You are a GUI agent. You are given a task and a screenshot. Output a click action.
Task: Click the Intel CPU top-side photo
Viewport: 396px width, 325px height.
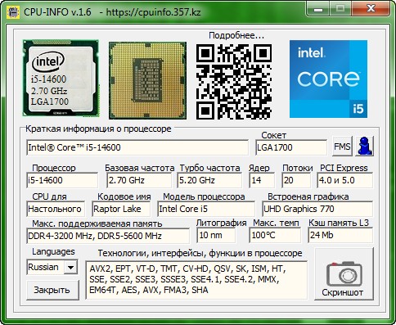(61, 79)
